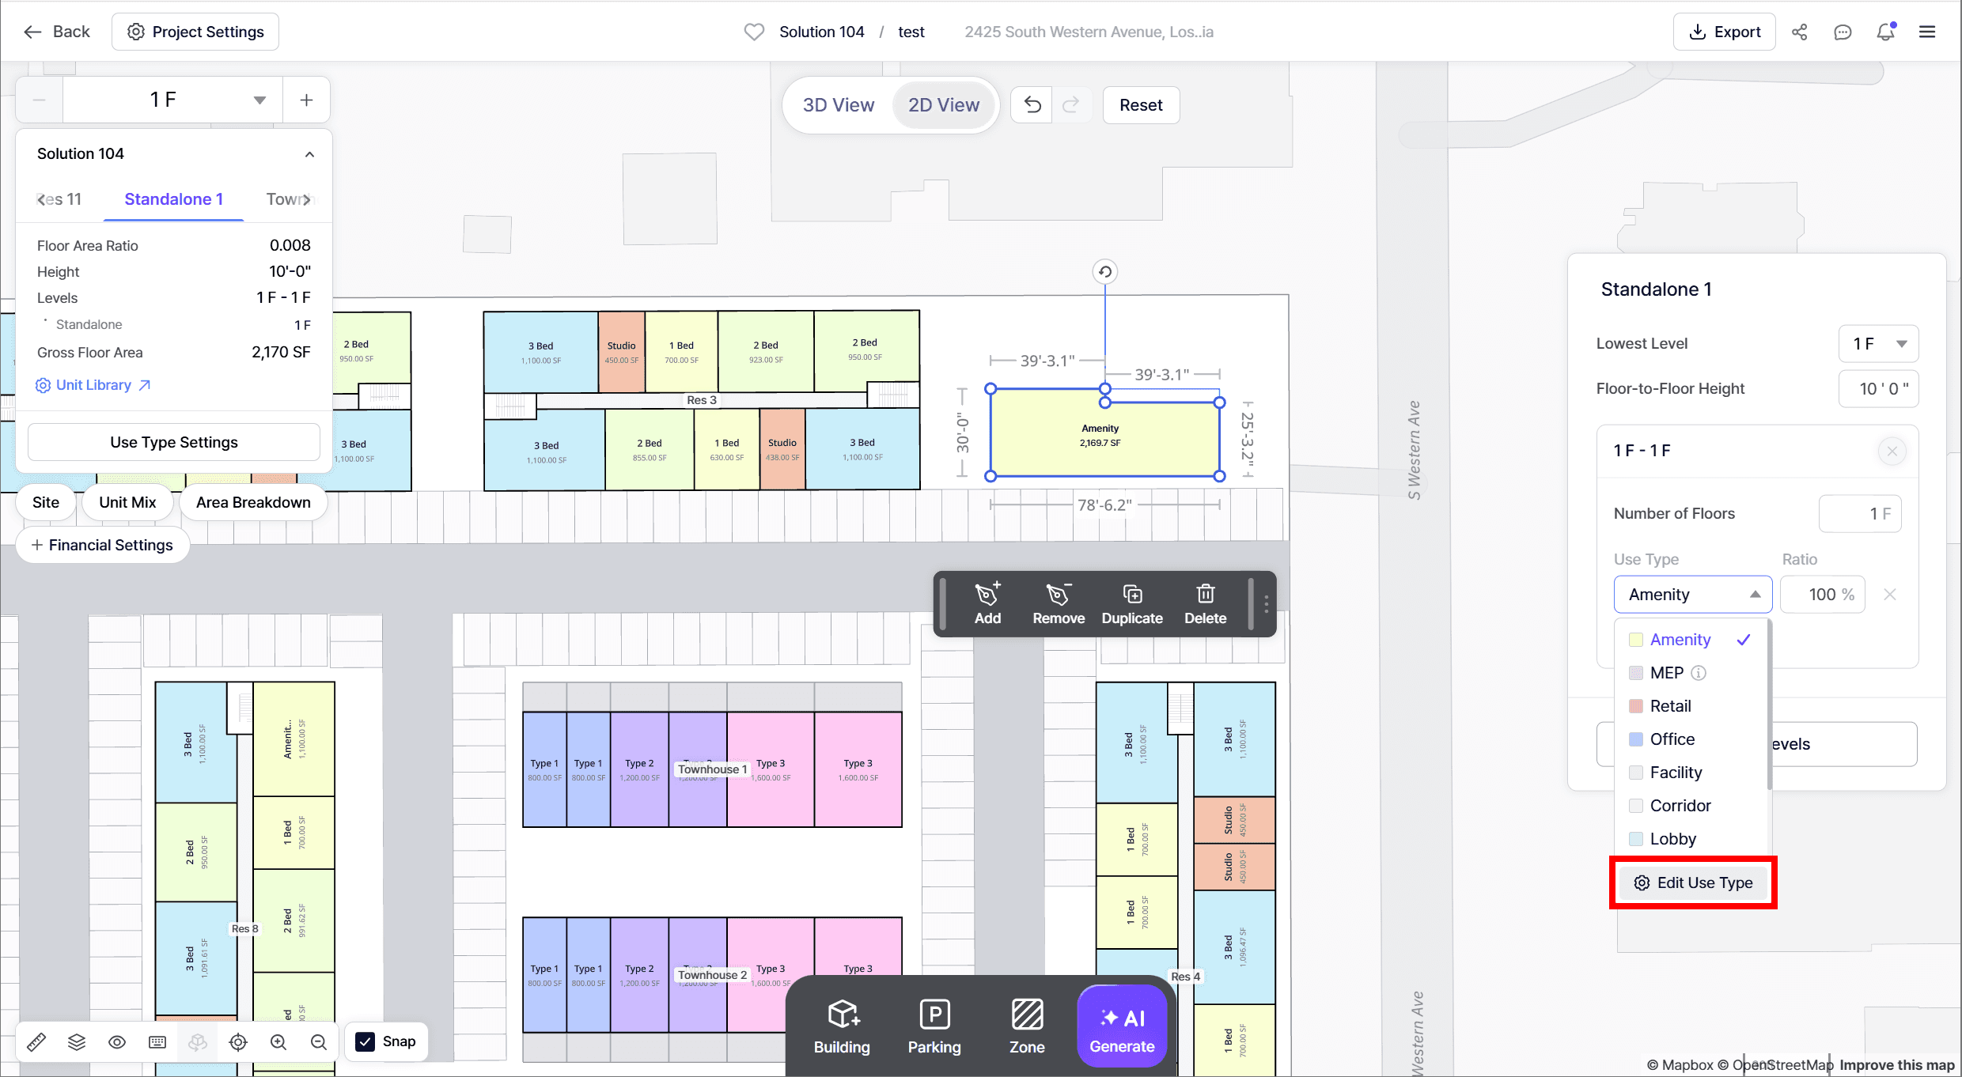This screenshot has width=1962, height=1077.
Task: Switch to the 3D View tab
Action: click(838, 105)
